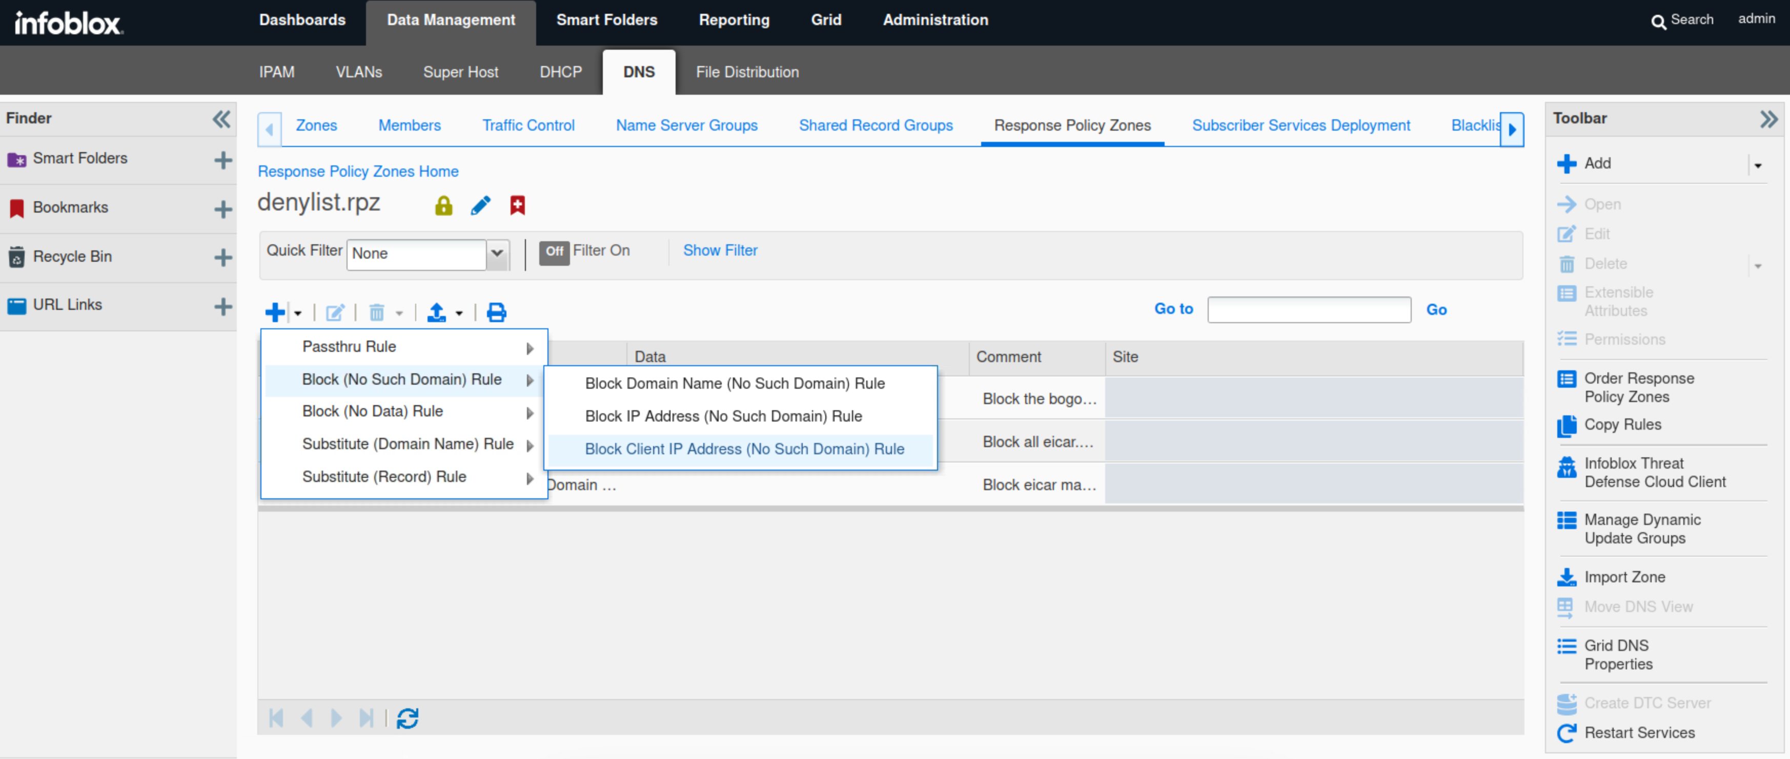
Task: Click the Go to input field
Action: point(1309,310)
